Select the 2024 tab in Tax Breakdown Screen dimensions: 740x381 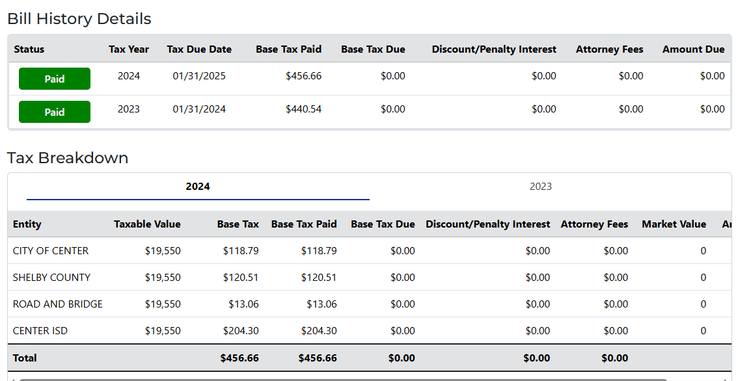point(198,187)
